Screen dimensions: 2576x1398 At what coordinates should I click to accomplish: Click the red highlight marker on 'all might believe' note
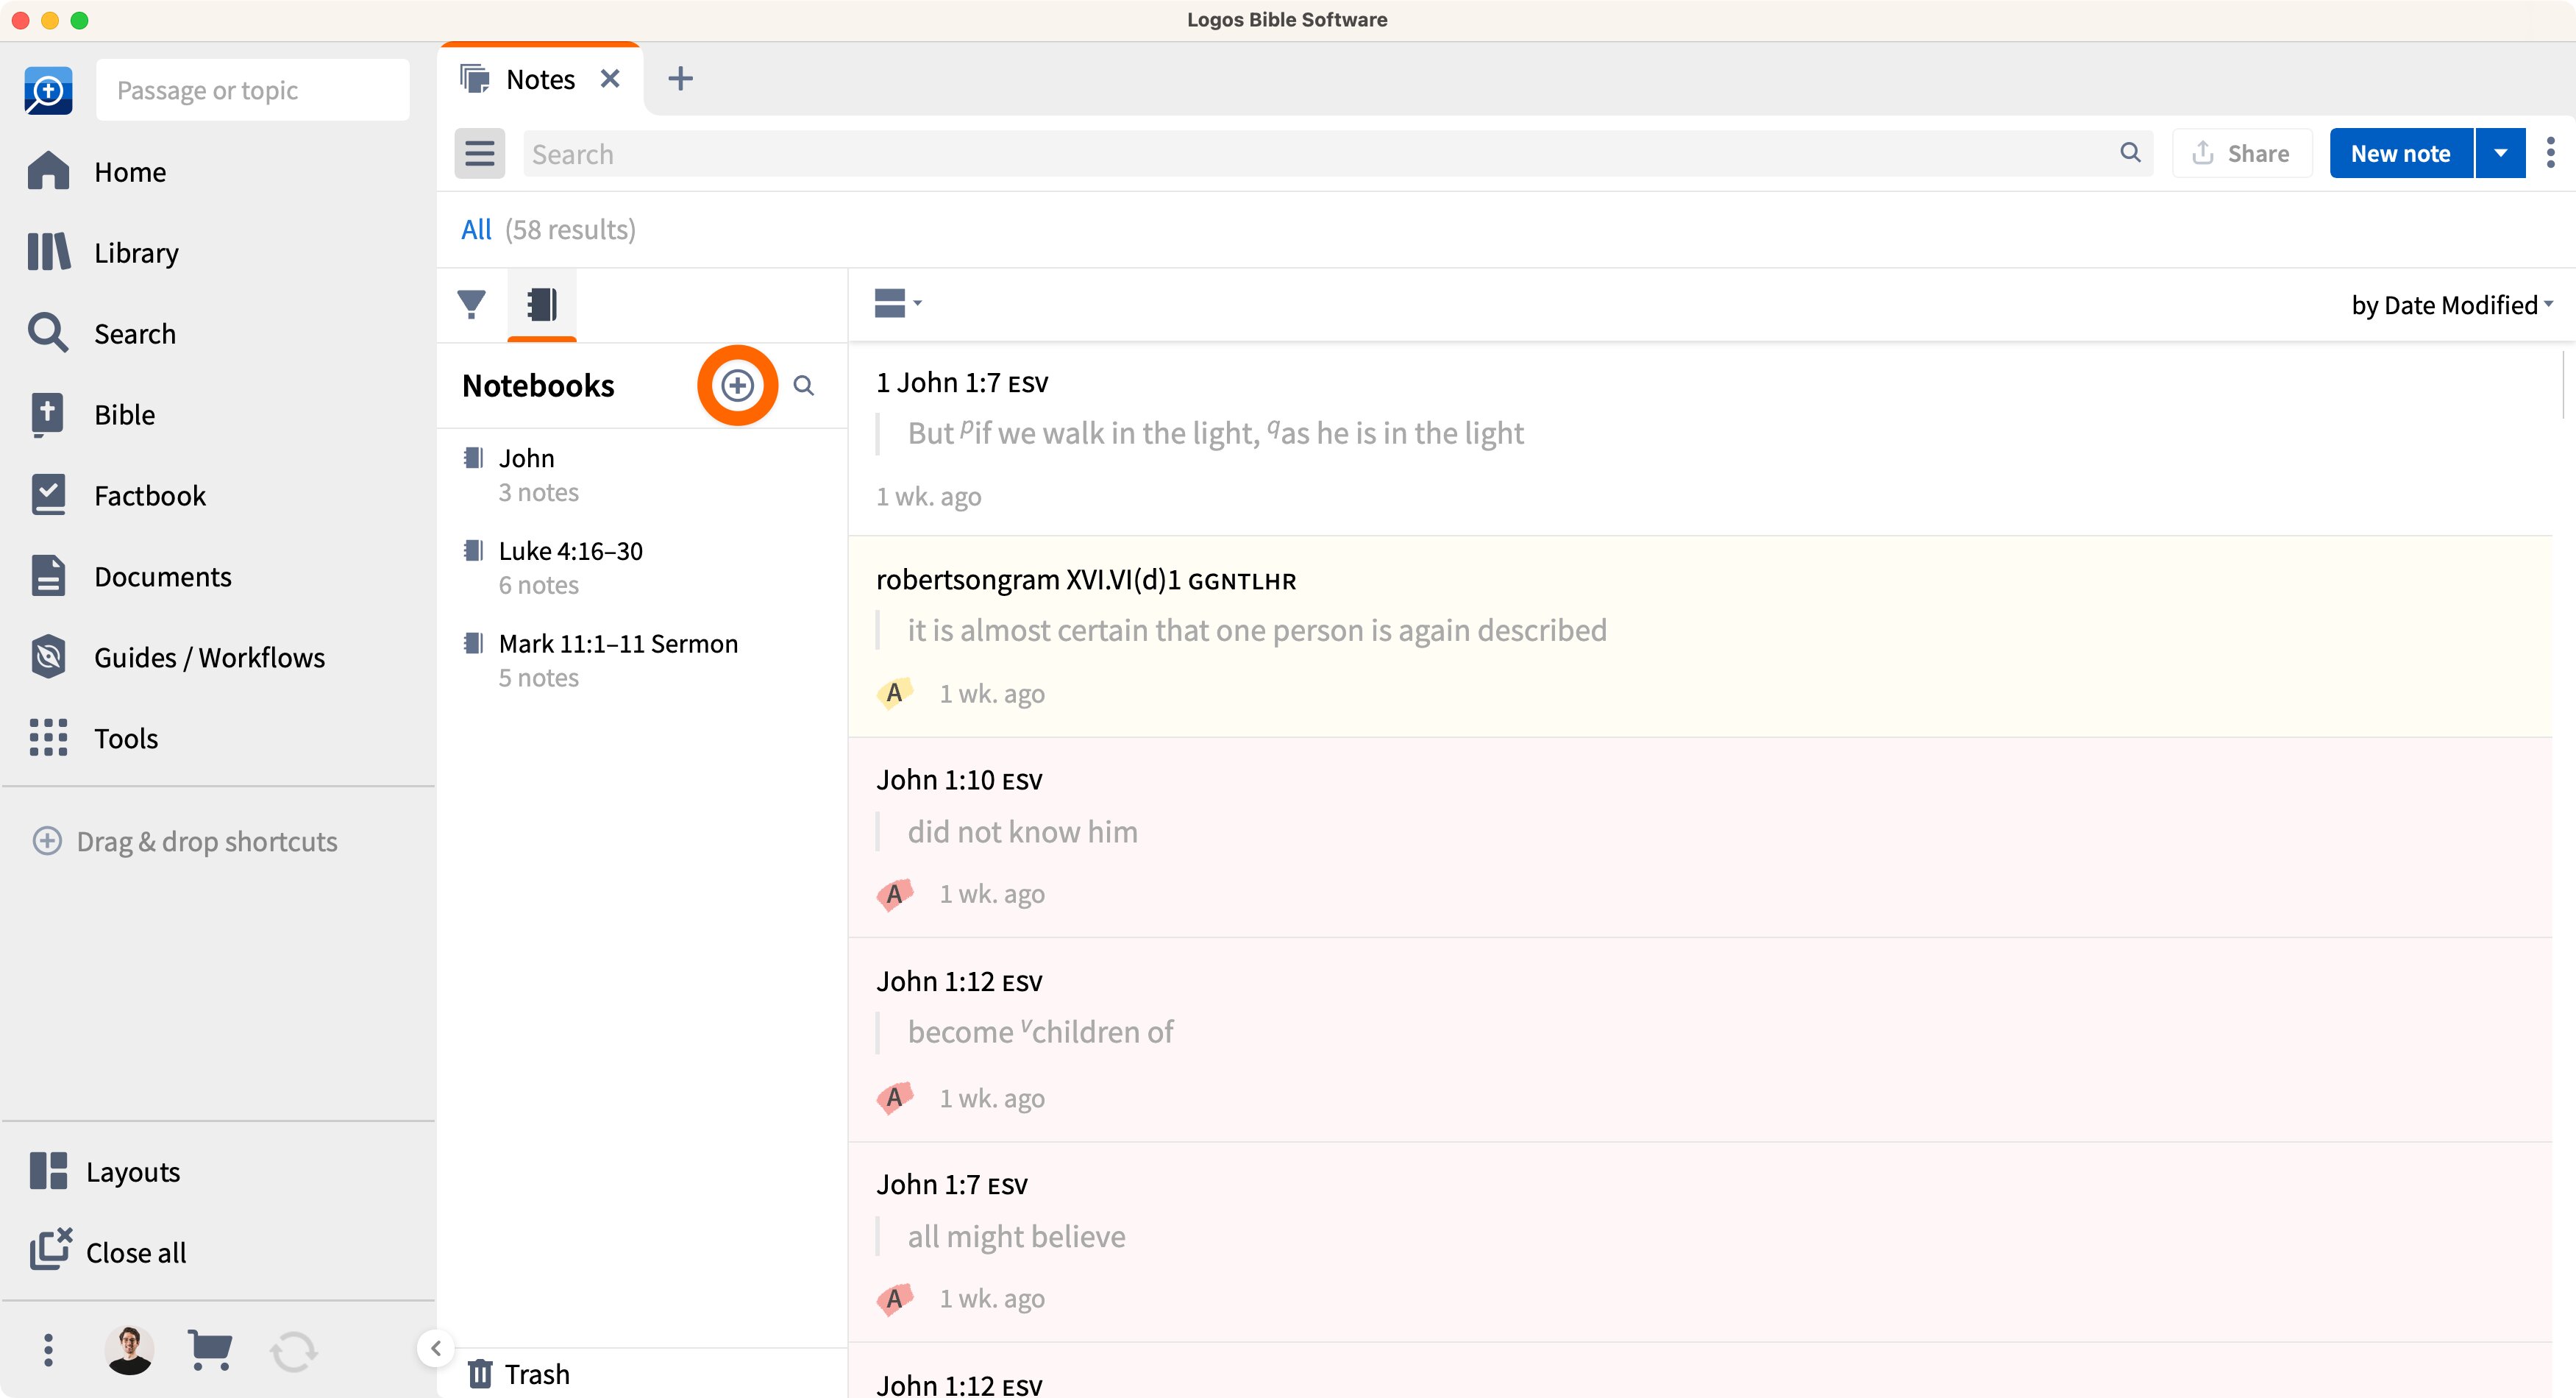click(894, 1298)
